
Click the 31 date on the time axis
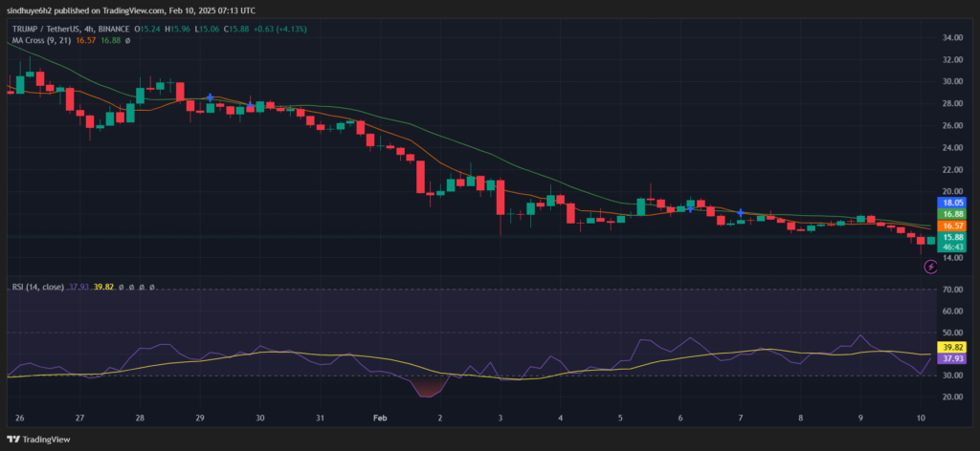320,418
